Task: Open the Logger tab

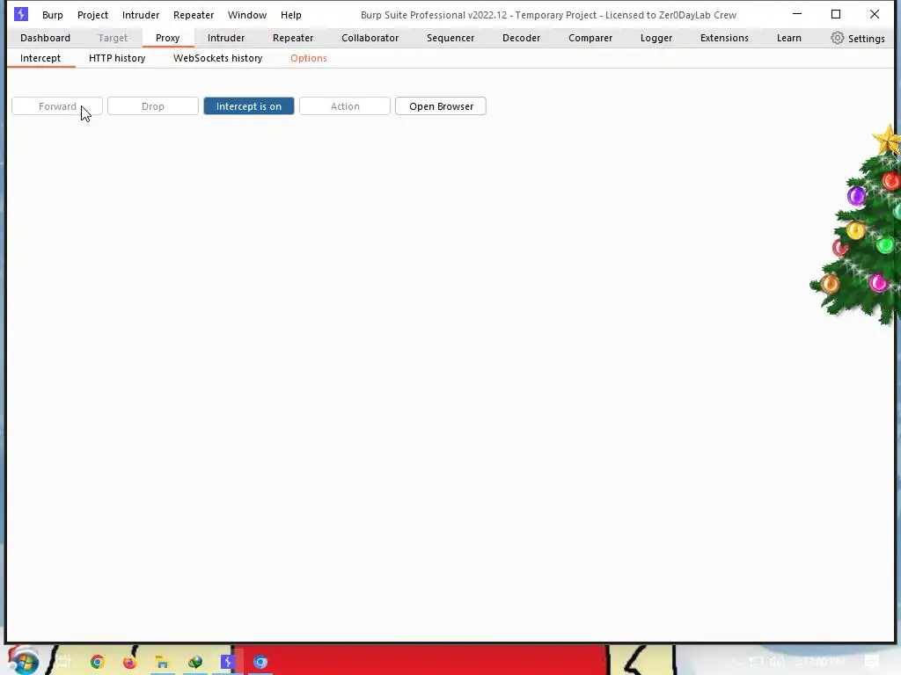Action: (656, 38)
